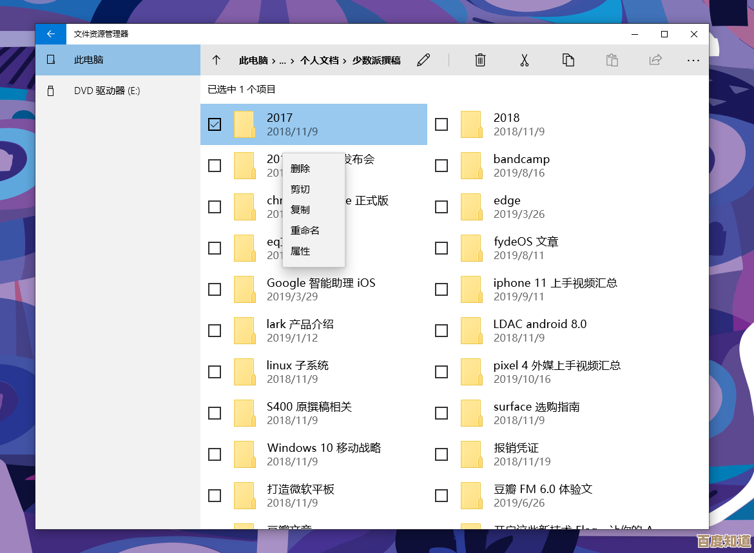The height and width of the screenshot is (553, 754).
Task: Select 此电脑 in the left sidebar
Action: [x=89, y=60]
